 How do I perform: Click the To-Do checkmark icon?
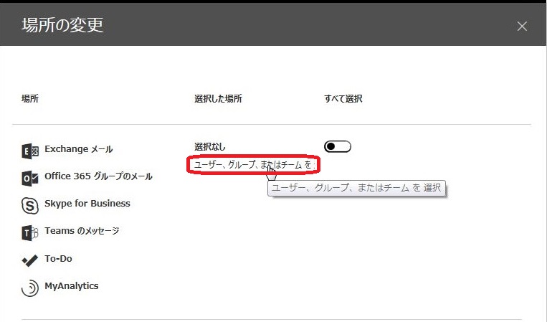tap(30, 260)
